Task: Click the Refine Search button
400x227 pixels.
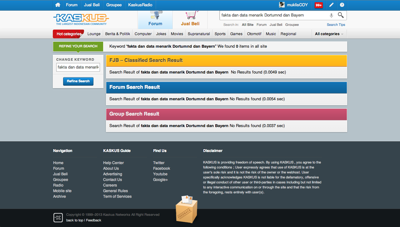Action: [78, 81]
